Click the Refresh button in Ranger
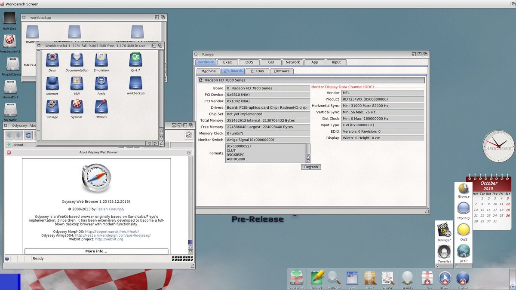The width and height of the screenshot is (516, 290). (x=311, y=167)
